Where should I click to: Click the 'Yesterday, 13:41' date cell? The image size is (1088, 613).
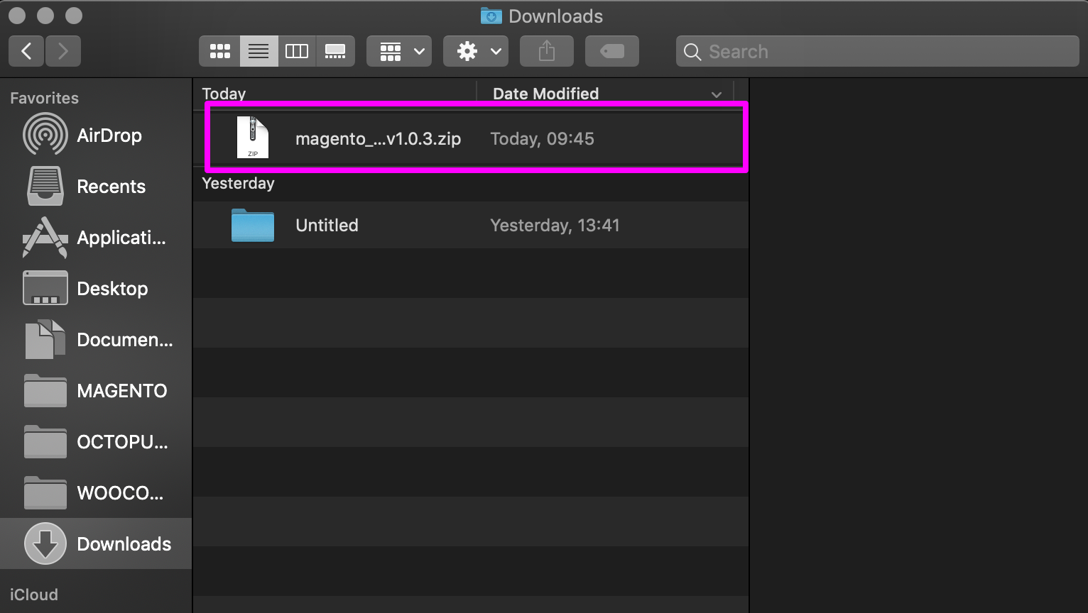[x=555, y=225]
